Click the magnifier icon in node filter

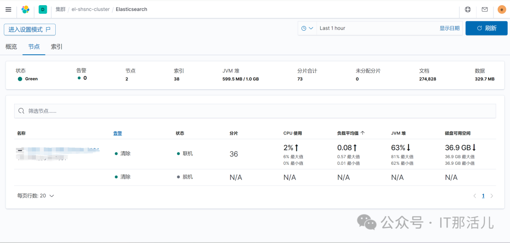(x=21, y=111)
